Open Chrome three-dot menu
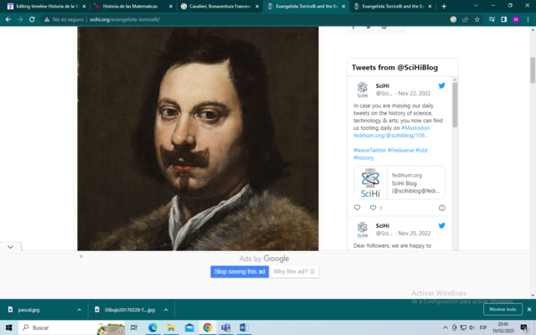This screenshot has width=536, height=335. point(528,19)
